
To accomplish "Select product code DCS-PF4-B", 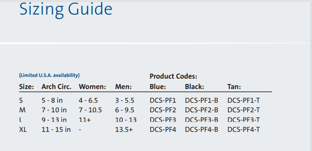I will (x=202, y=130).
